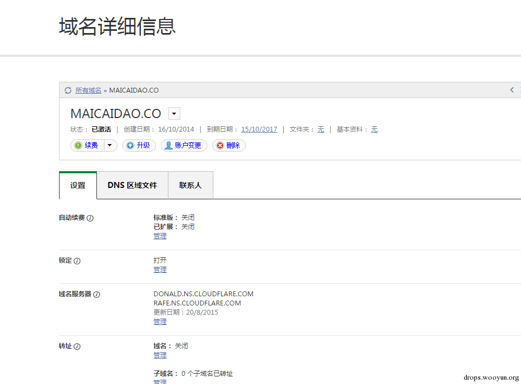Open the 续费 button dropdown arrow
This screenshot has width=521, height=384.
pyautogui.click(x=110, y=146)
